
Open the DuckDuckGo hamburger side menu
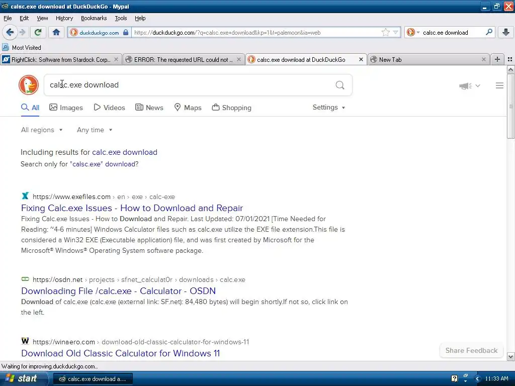click(499, 85)
